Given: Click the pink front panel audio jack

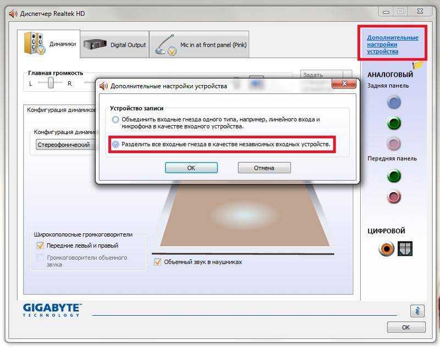Looking at the screenshot, I should [x=394, y=197].
